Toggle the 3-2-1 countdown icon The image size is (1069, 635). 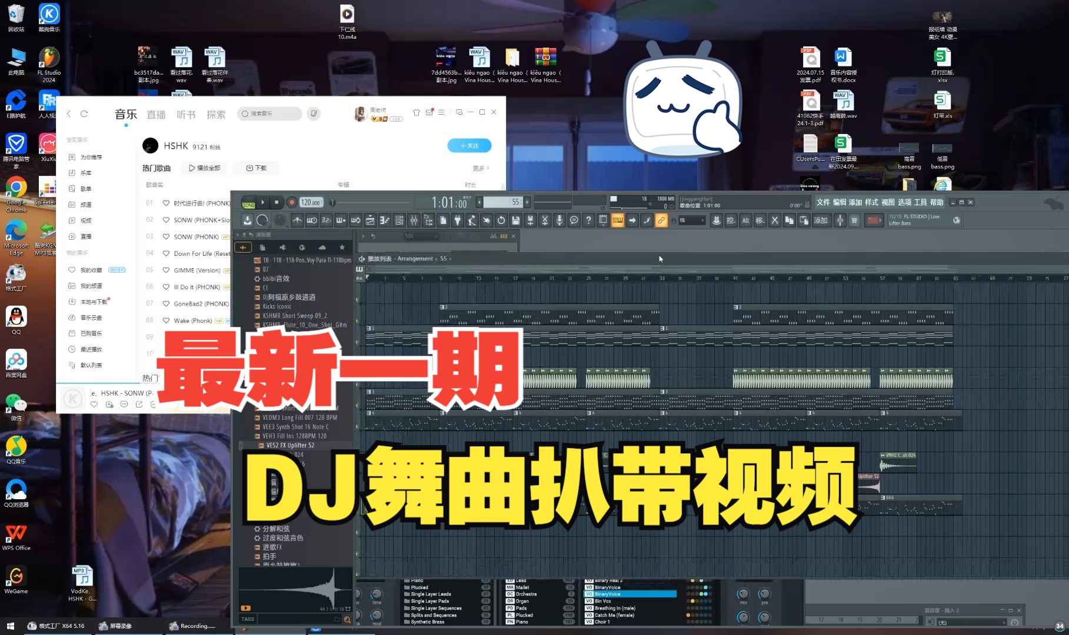pos(327,220)
